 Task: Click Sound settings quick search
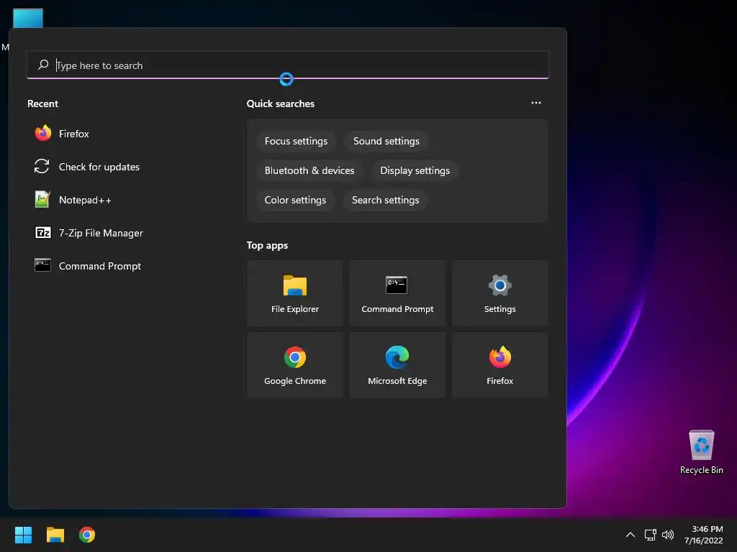coord(386,142)
